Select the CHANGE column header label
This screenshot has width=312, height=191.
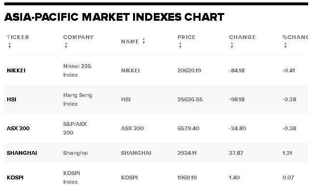coord(242,37)
